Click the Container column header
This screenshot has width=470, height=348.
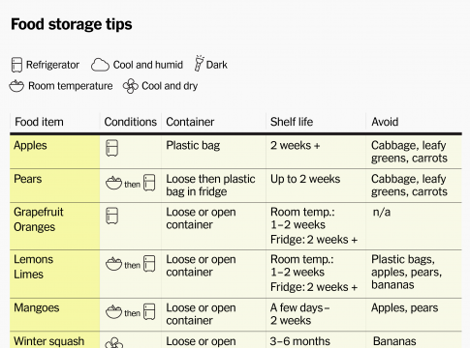[190, 122]
